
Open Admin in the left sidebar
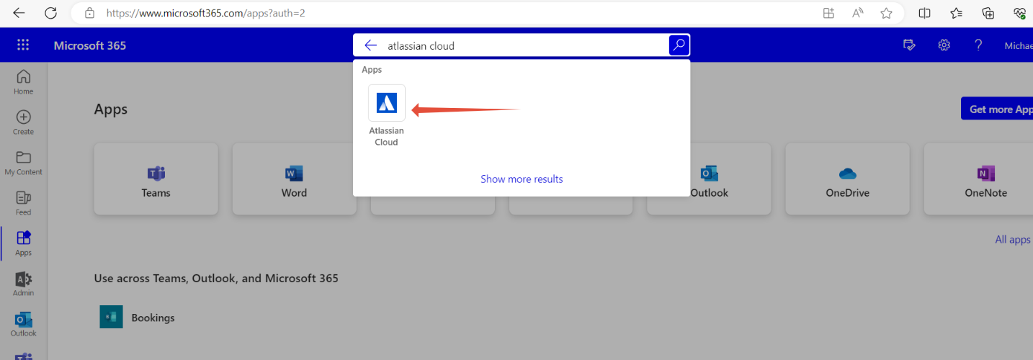pyautogui.click(x=23, y=284)
